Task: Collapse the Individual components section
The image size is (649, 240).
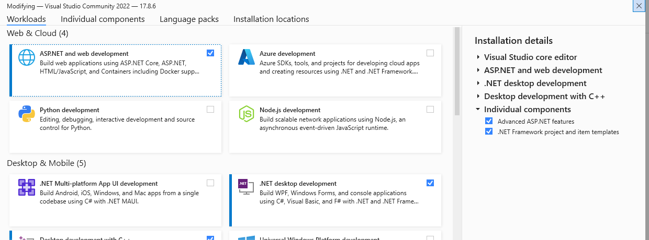Action: tap(478, 110)
